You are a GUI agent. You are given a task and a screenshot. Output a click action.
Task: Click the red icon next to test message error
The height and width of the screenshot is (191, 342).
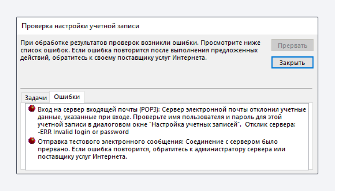[32, 141]
